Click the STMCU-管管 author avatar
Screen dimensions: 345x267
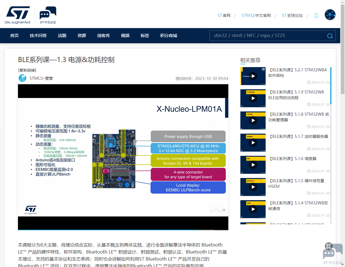point(22,78)
